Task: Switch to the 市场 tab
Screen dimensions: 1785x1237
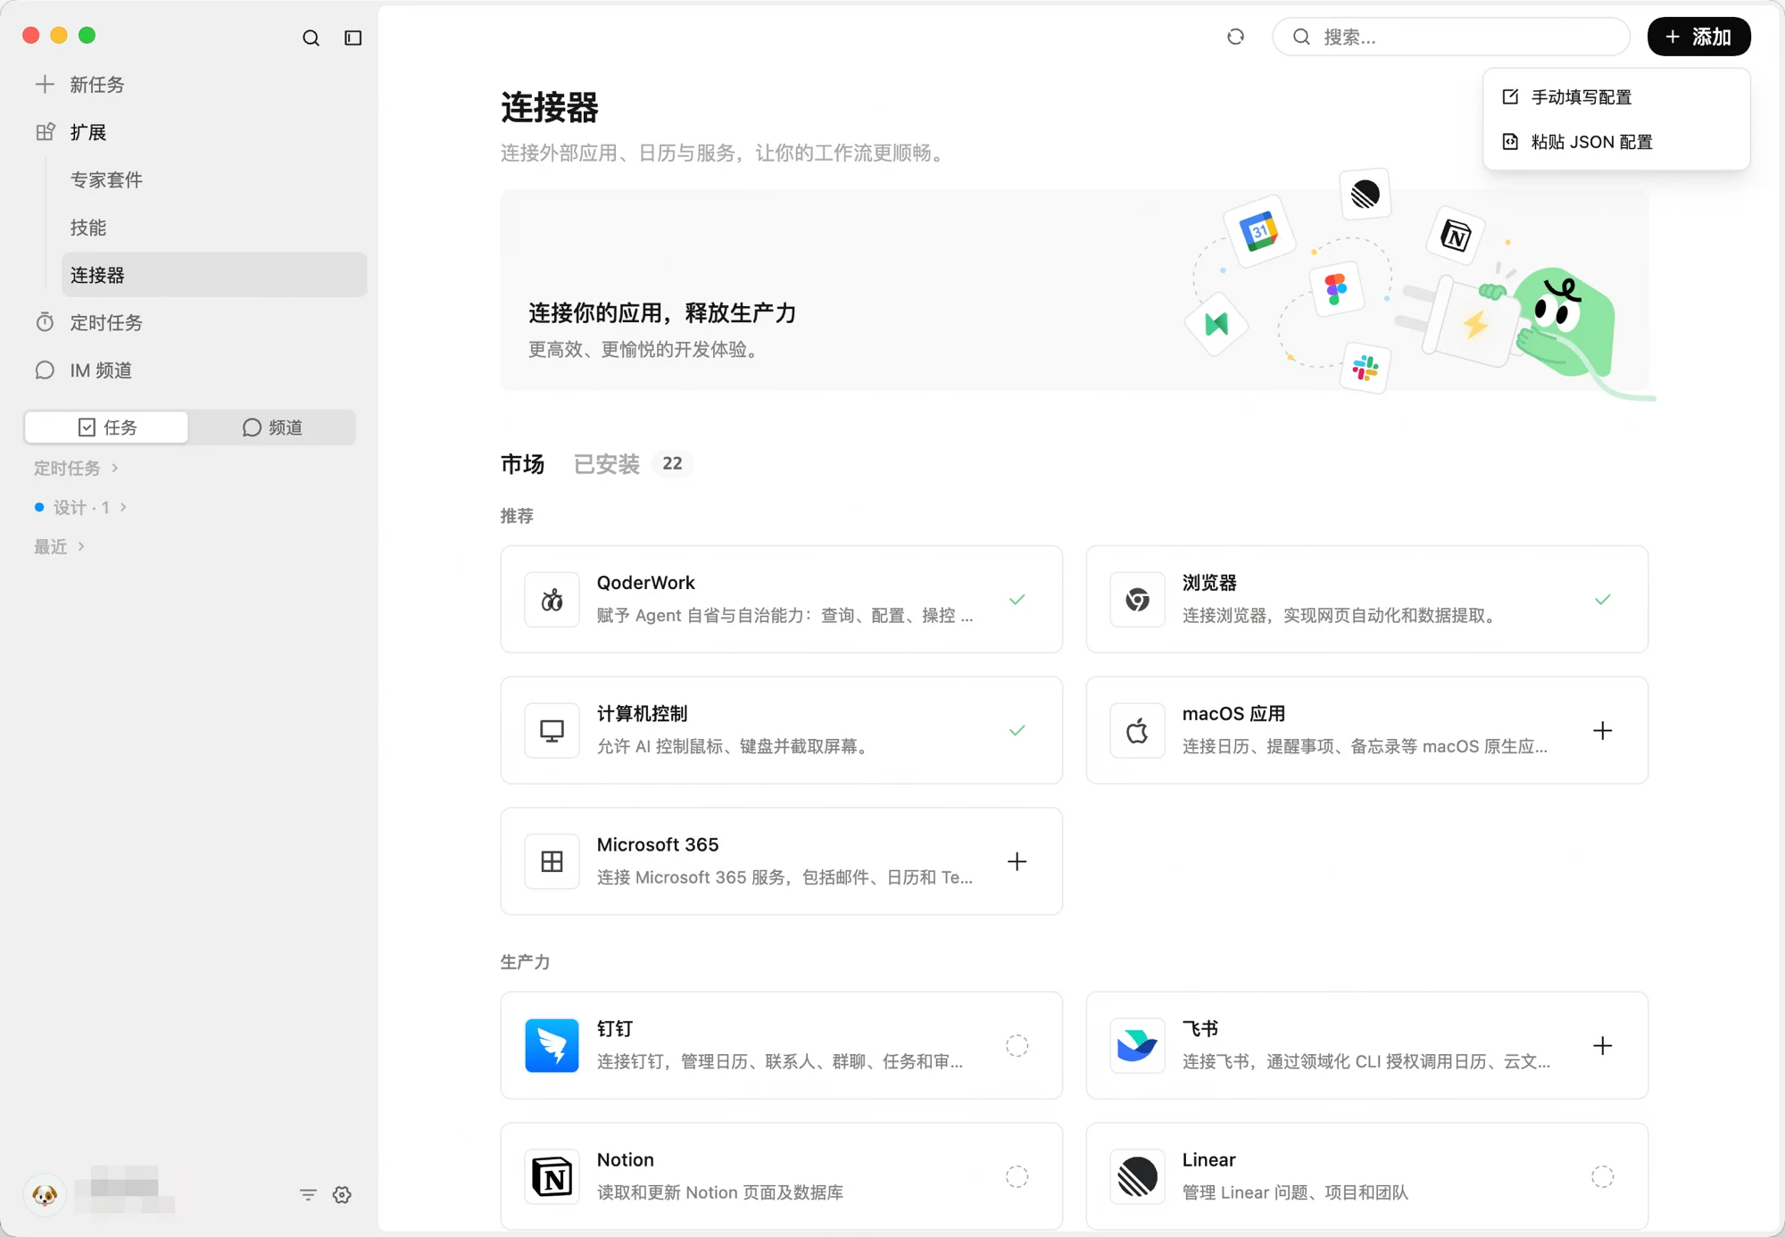Action: pyautogui.click(x=522, y=464)
